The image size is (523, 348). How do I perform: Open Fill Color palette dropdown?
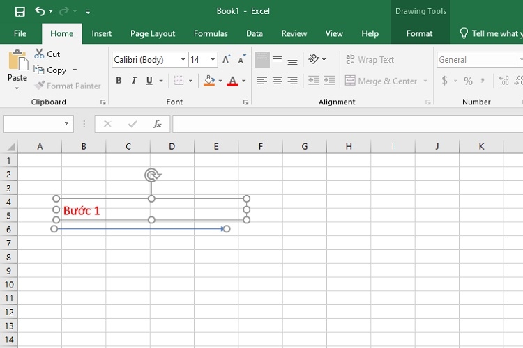[220, 81]
